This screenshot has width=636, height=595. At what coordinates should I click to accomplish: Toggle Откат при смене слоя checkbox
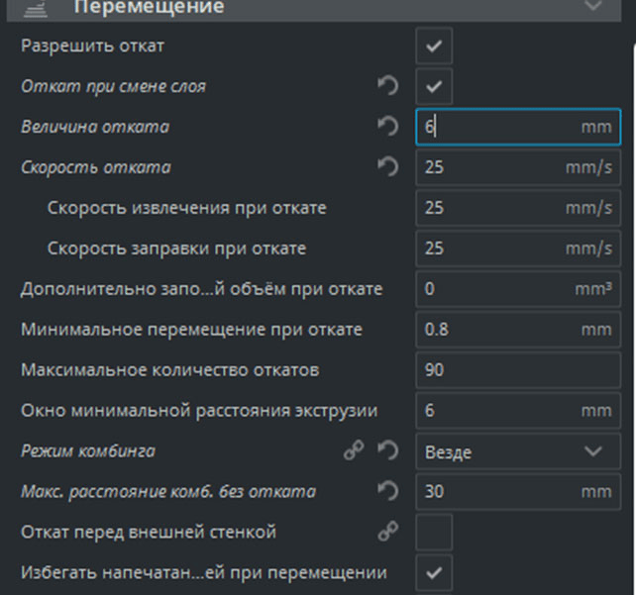click(x=434, y=86)
